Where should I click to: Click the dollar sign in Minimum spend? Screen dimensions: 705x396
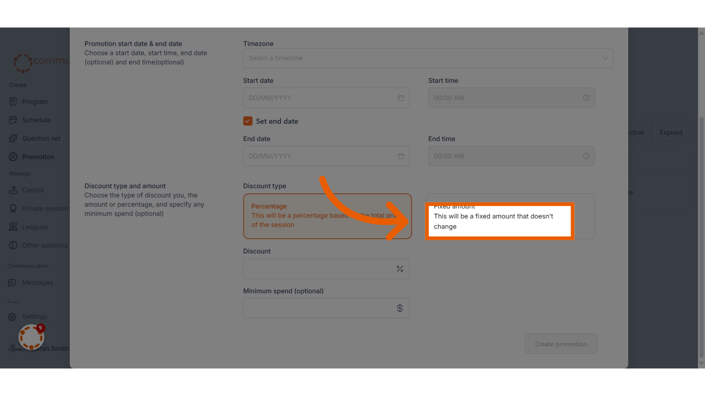[400, 308]
